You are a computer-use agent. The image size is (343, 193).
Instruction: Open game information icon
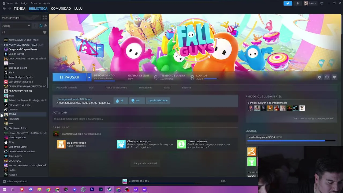(x=327, y=77)
